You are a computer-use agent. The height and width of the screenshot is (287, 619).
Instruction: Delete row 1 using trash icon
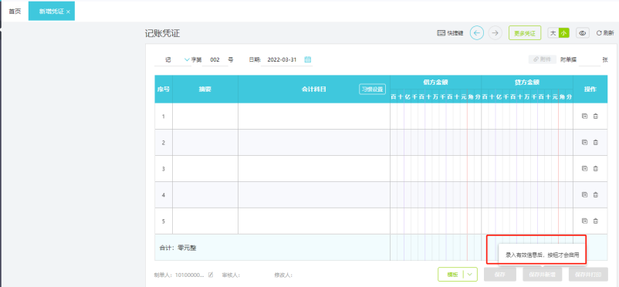click(596, 116)
